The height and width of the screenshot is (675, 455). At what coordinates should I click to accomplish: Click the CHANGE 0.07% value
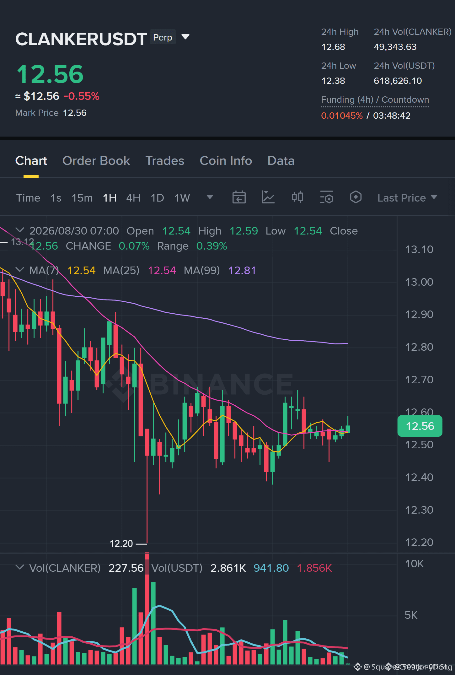point(134,246)
